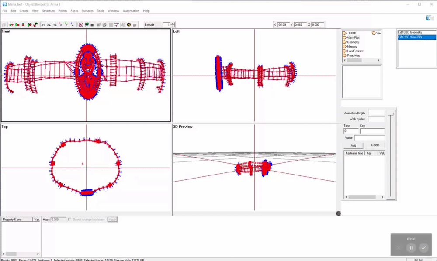Image resolution: width=437 pixels, height=261 pixels.
Task: Click the X coordinate field
Action: click(283, 24)
